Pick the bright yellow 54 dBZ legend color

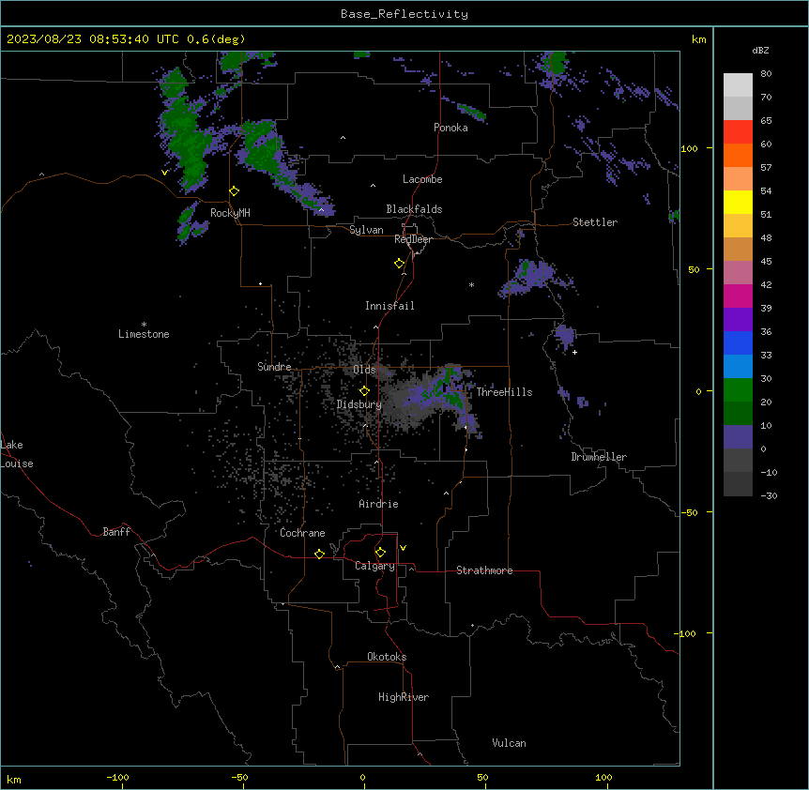pos(738,202)
